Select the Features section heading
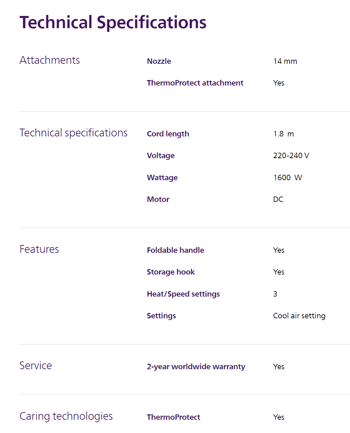This screenshot has width=350, height=433. pyautogui.click(x=39, y=249)
